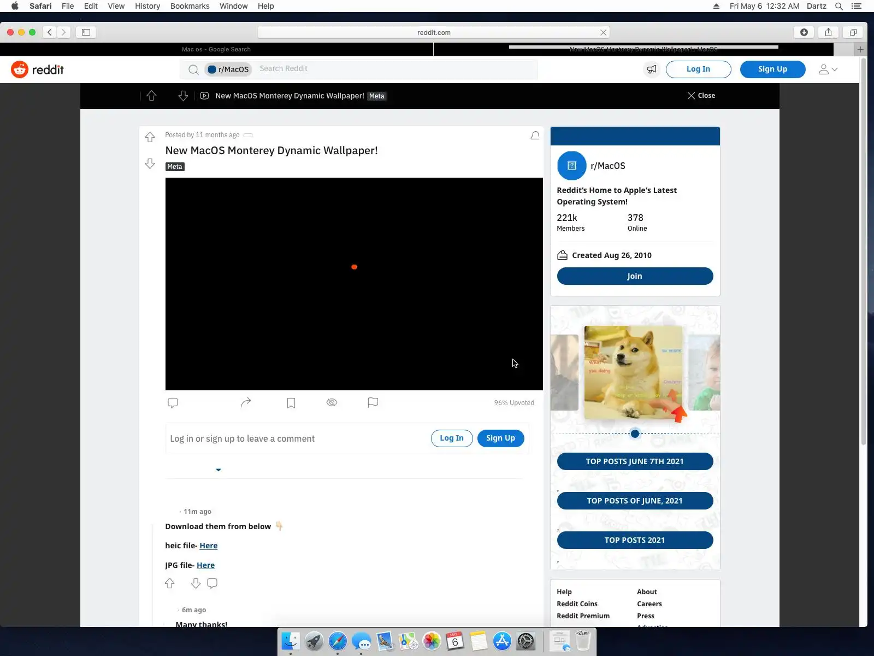Click the r/MacOS search scope chip
Image resolution: width=874 pixels, height=656 pixels.
coord(228,69)
